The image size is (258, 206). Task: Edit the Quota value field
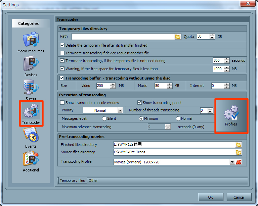pos(203,37)
